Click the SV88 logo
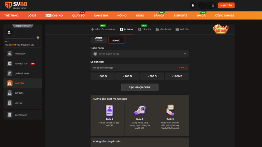This screenshot has width=262, height=147. point(16,5)
